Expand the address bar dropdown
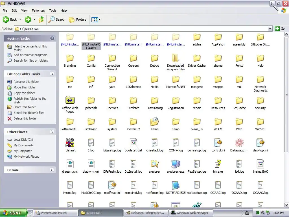Screen dimensions: 289x217 click(270, 29)
